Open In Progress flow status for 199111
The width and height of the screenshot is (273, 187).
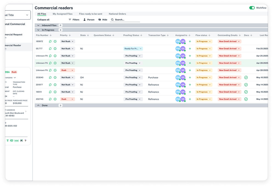coord(204,92)
